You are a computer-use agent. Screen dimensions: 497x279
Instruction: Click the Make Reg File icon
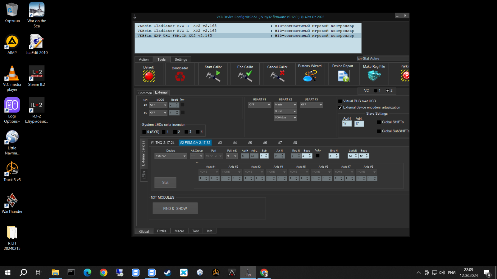point(374,76)
